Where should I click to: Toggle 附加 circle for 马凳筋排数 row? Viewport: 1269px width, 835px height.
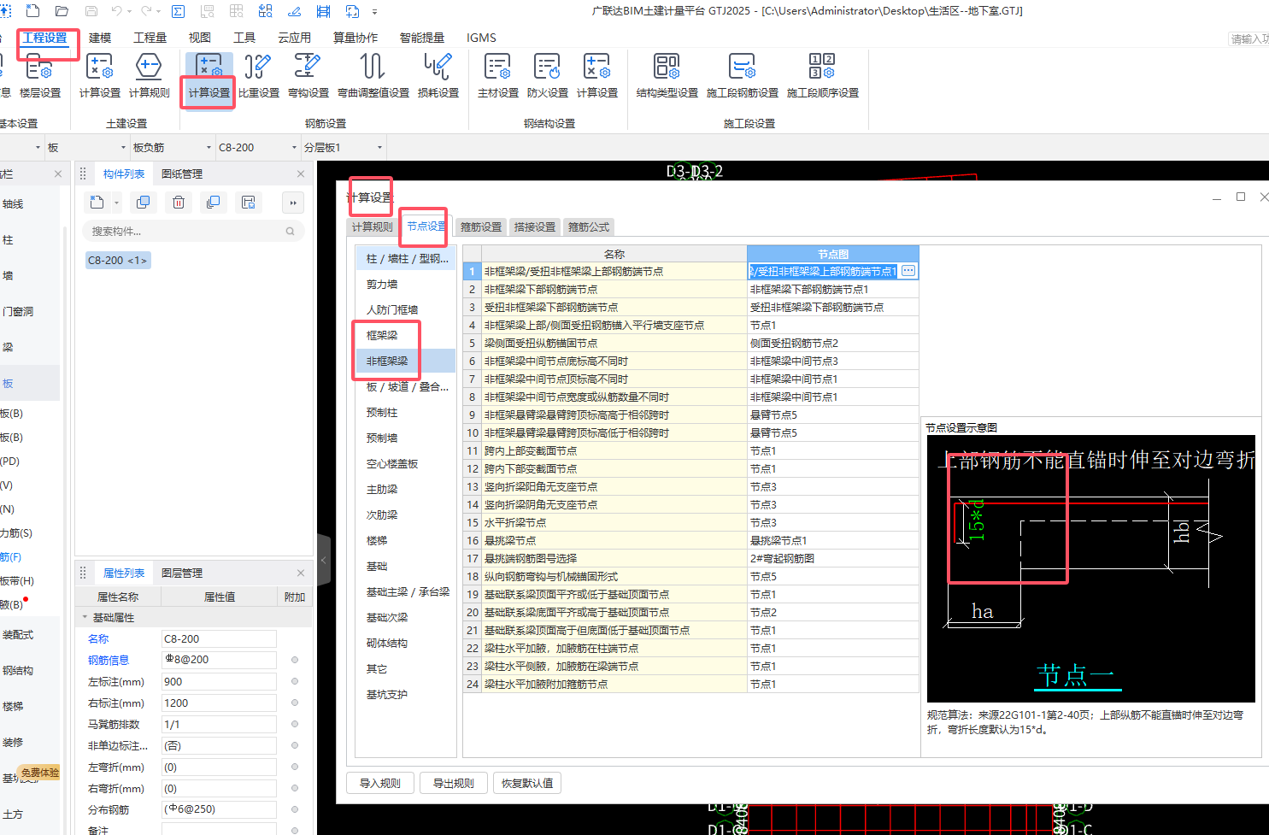[295, 724]
